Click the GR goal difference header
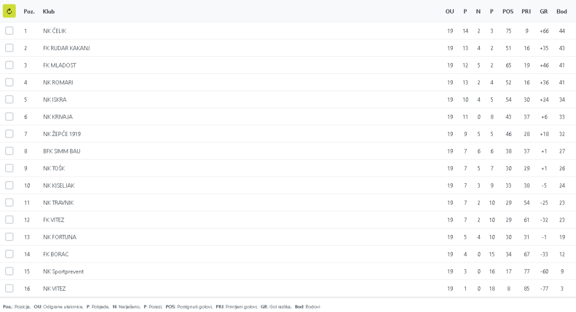This screenshot has width=576, height=312. [543, 12]
